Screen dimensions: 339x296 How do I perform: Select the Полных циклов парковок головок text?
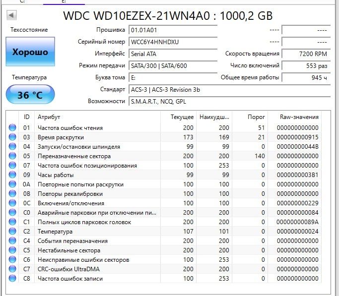coord(84,222)
